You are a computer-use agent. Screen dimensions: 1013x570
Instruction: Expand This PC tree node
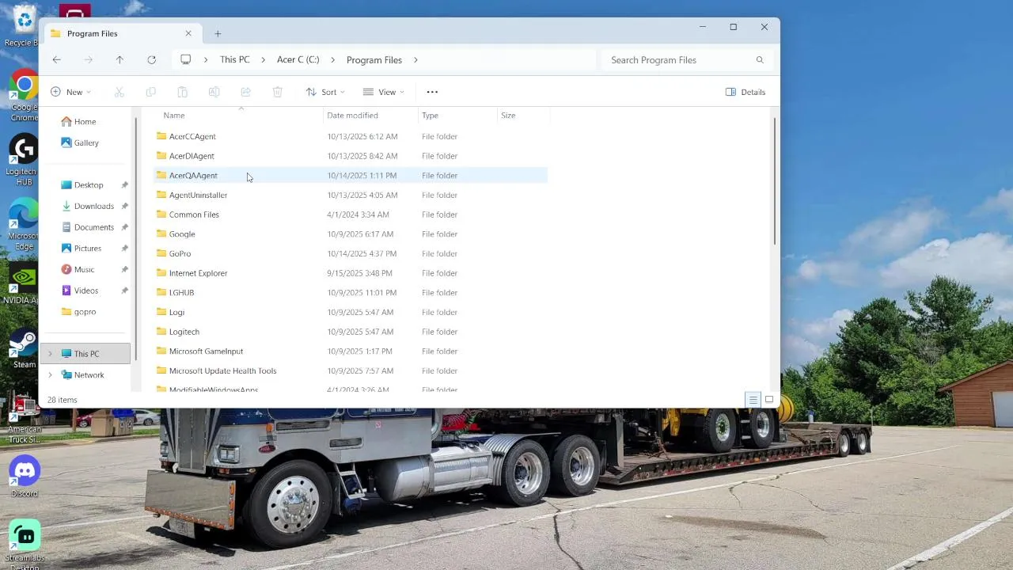click(51, 354)
